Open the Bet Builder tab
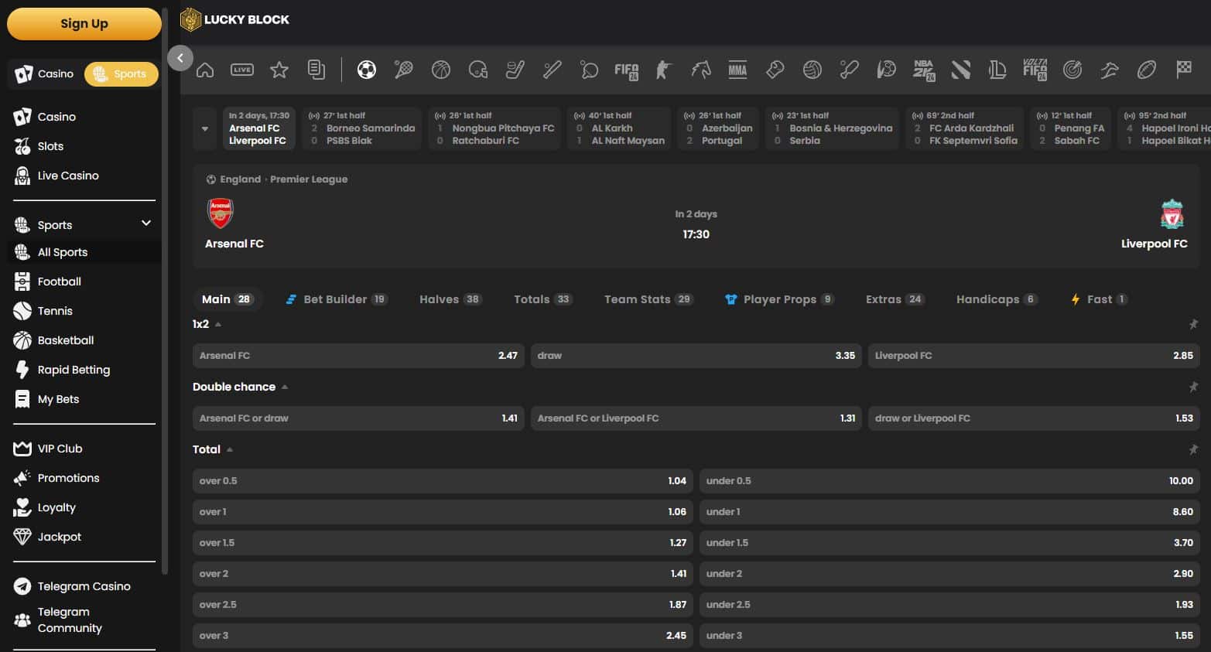The height and width of the screenshot is (652, 1211). 337,299
